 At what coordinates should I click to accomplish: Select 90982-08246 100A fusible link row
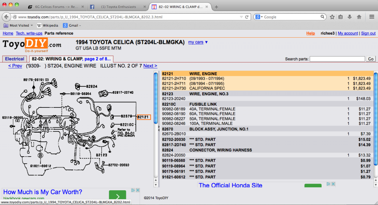[267, 123]
